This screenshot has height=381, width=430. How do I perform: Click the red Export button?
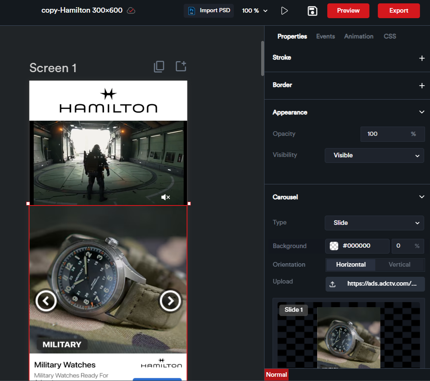398,11
